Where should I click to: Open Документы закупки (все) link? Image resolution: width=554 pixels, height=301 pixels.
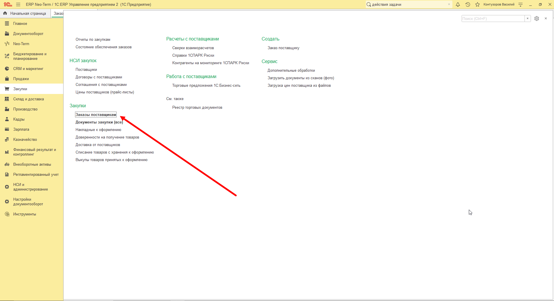point(99,122)
